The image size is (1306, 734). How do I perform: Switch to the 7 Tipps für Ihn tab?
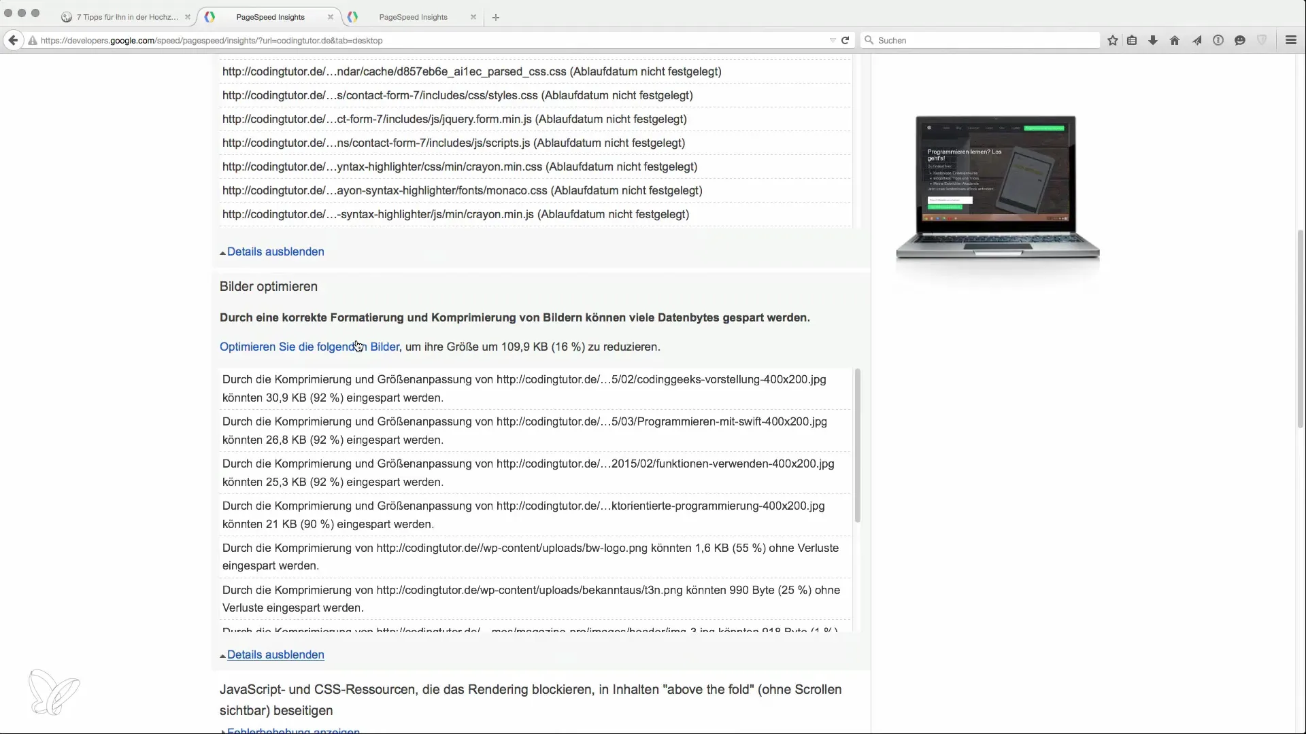[127, 17]
